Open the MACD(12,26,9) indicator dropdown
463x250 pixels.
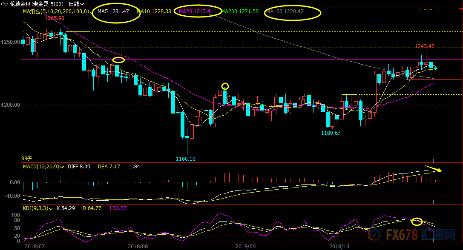tap(62, 167)
